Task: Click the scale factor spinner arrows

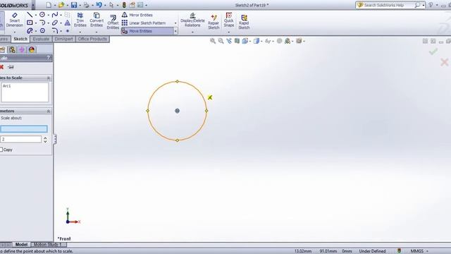Action: pos(45,140)
